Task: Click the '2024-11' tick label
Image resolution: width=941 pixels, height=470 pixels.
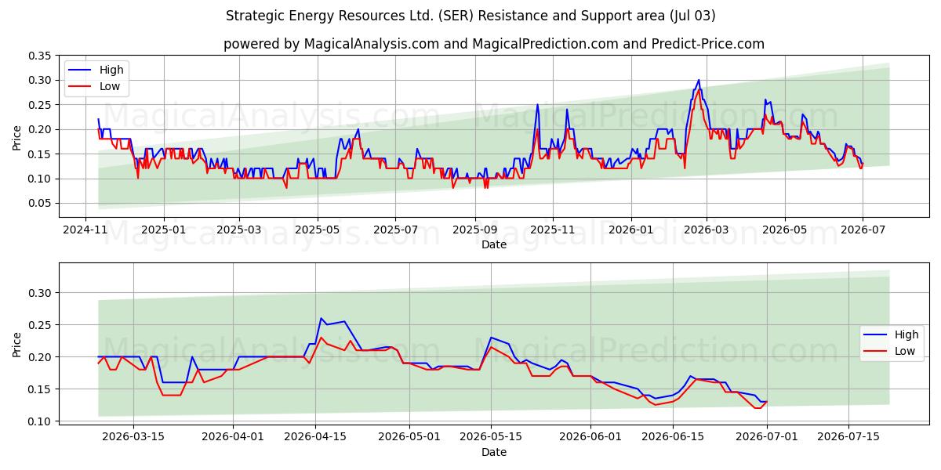Action: tap(85, 230)
